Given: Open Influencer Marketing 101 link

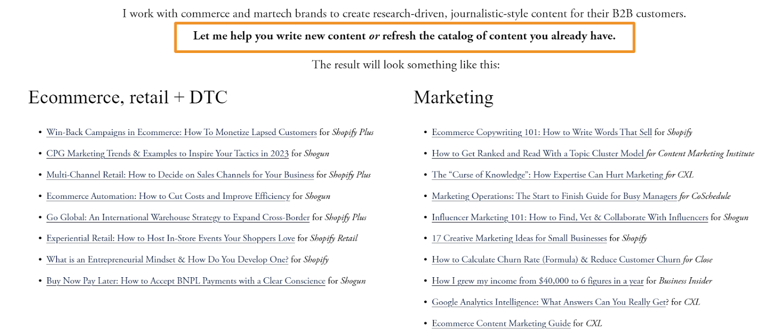Looking at the screenshot, I should click(570, 217).
